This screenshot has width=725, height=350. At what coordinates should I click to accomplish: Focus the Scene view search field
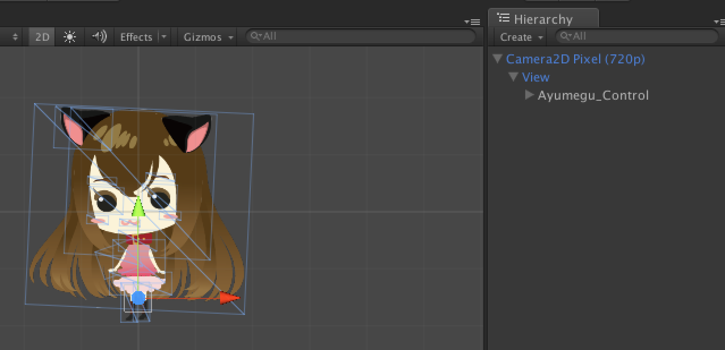coord(361,36)
